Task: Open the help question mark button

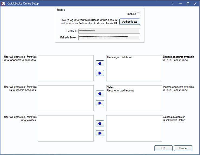Action: [x=173, y=4]
